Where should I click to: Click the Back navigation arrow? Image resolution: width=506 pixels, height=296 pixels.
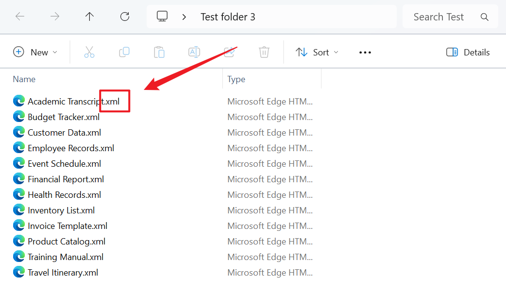click(x=20, y=17)
